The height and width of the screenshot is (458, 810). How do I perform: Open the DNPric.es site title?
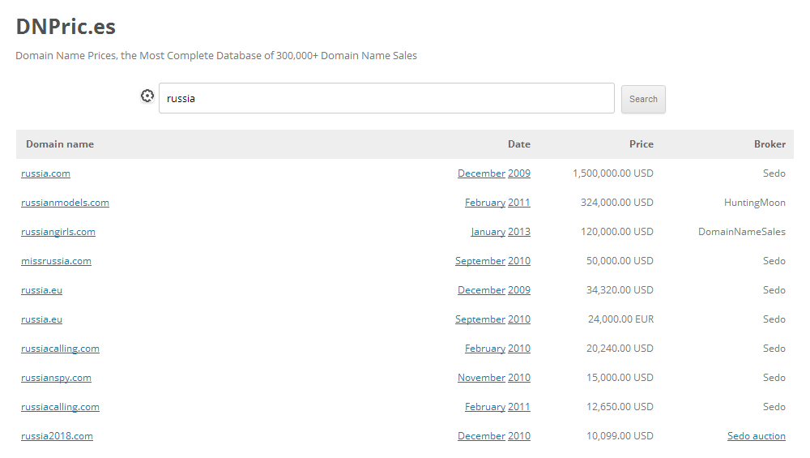pyautogui.click(x=66, y=27)
